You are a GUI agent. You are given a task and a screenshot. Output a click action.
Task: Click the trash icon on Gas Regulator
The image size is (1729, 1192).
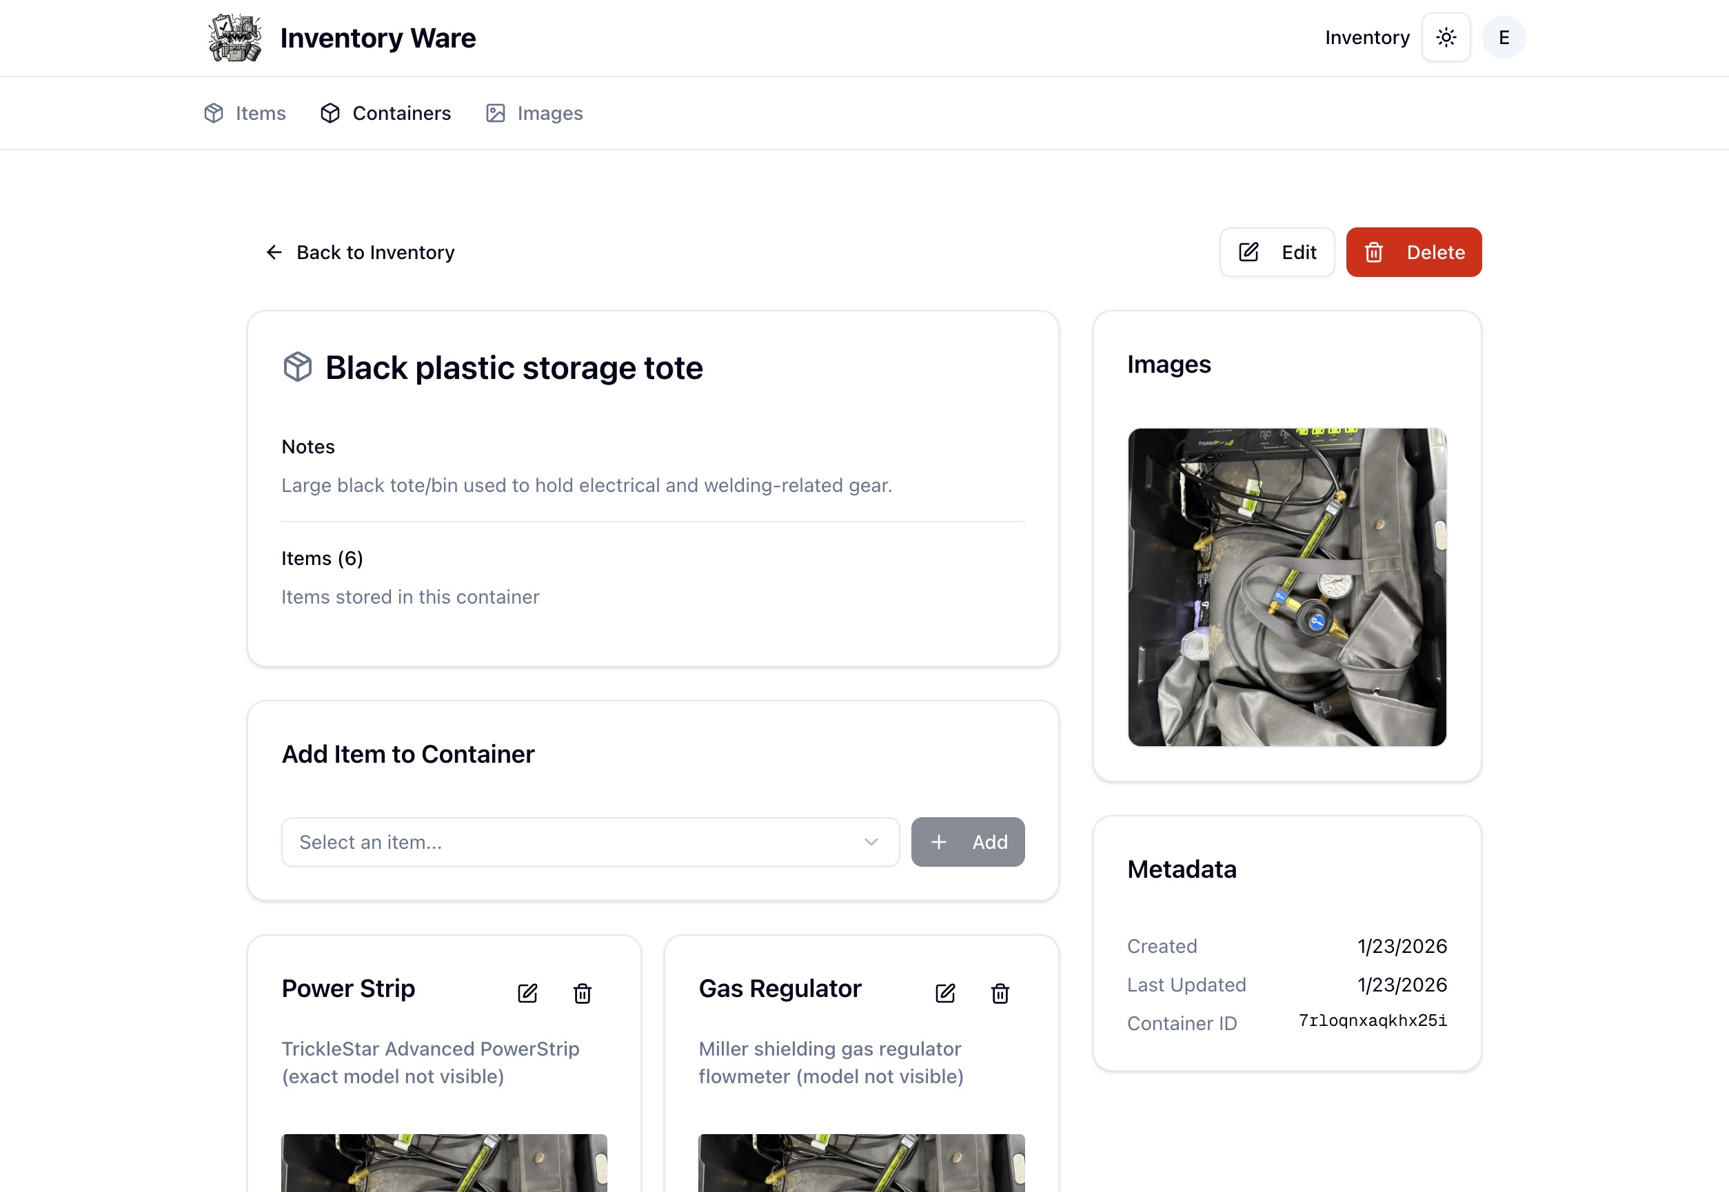pyautogui.click(x=1000, y=994)
